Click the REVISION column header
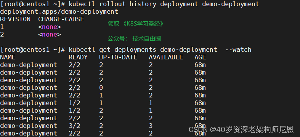Screen dimensions: 300x137 click(x=15, y=19)
